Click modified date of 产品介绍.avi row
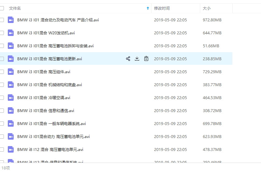Viewport: 261px width, 173px height. (170, 20)
